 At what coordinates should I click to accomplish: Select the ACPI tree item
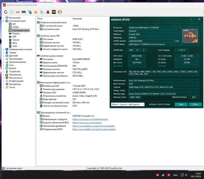pyautogui.click(x=15, y=46)
